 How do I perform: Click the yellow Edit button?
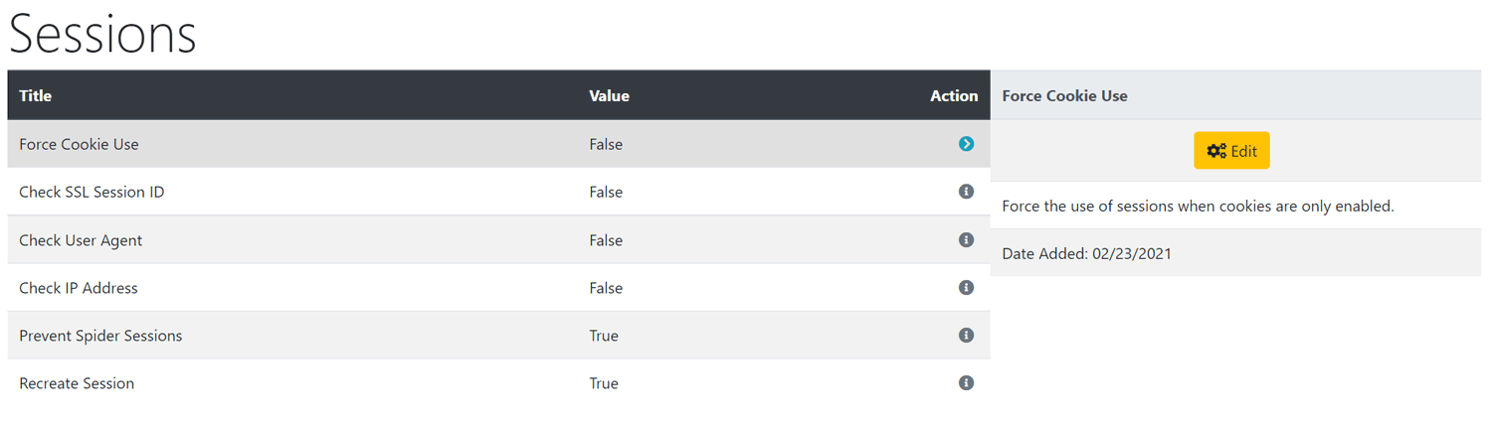pyautogui.click(x=1231, y=151)
